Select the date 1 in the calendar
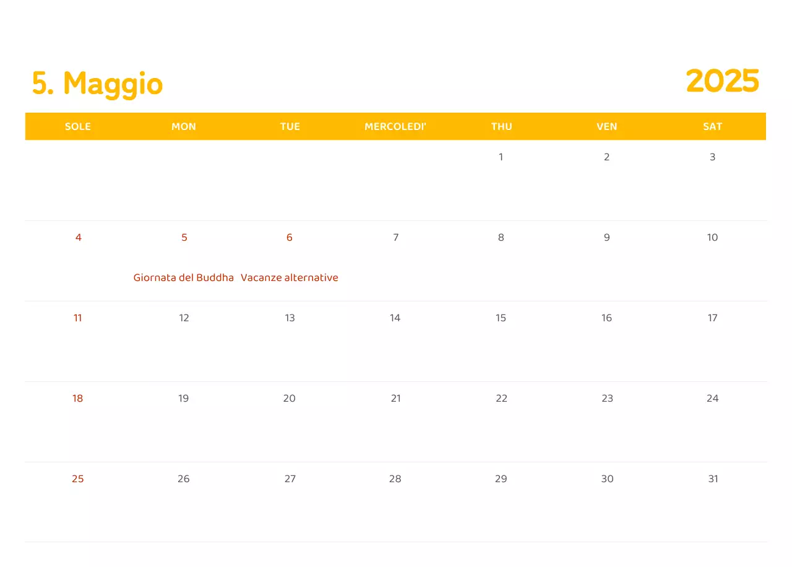Viewport: 792px width, 567px height. [x=501, y=157]
